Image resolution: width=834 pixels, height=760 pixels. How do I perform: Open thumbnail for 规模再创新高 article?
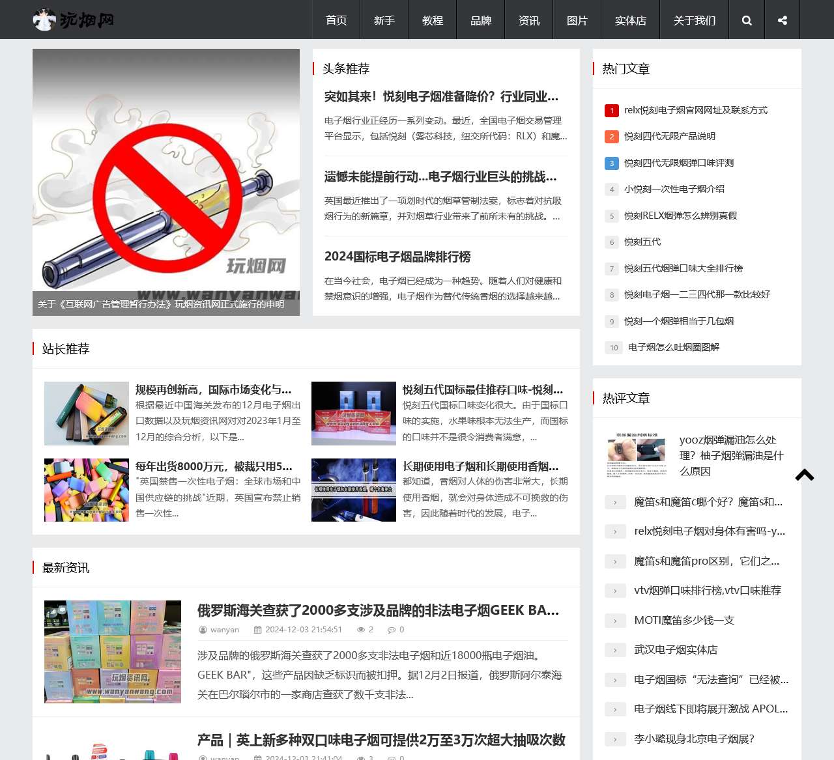pyautogui.click(x=87, y=414)
